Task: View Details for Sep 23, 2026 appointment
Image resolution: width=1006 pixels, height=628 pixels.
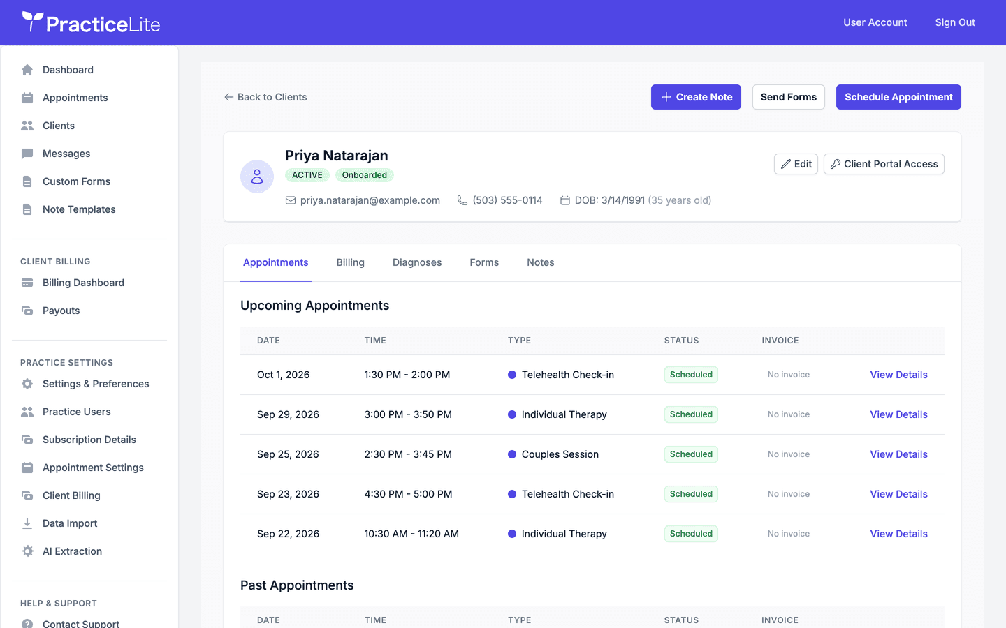Action: pyautogui.click(x=898, y=494)
